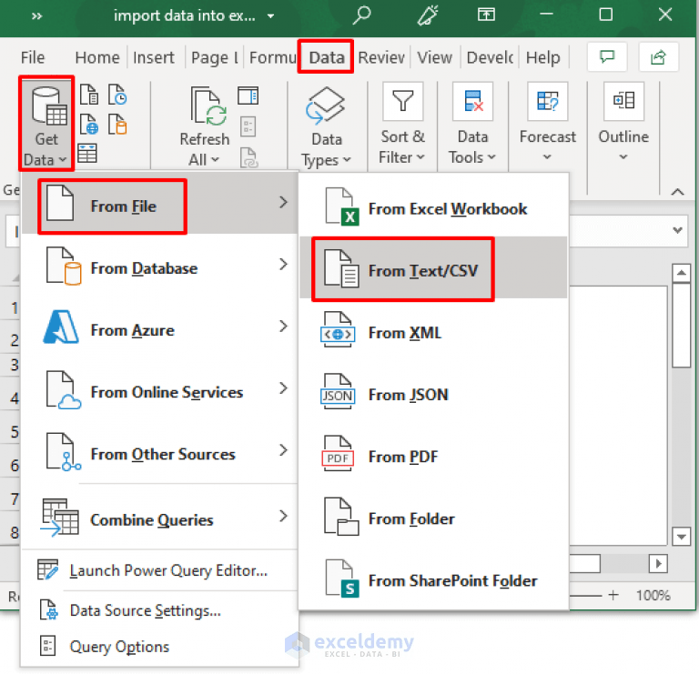Click the Search magnifier in title bar
The height and width of the screenshot is (674, 699).
pyautogui.click(x=361, y=15)
